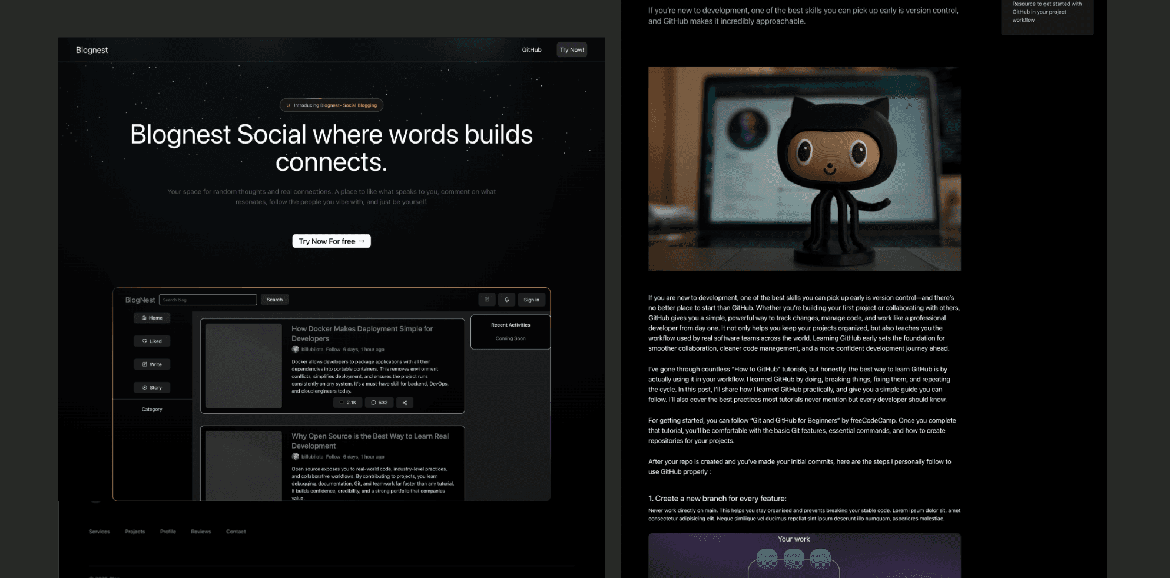Open the Liked posts sidebar item
Viewport: 1170px width, 578px height.
(152, 341)
